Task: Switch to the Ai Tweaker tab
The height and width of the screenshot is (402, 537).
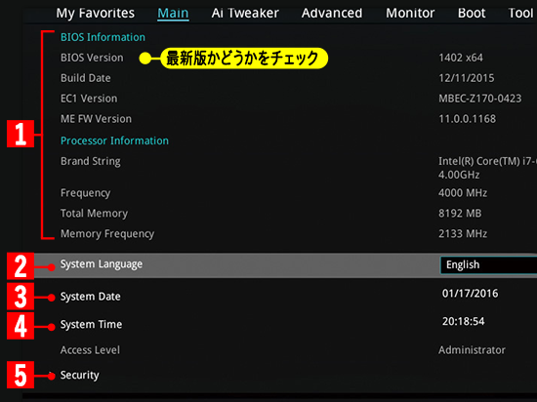Action: 245,13
